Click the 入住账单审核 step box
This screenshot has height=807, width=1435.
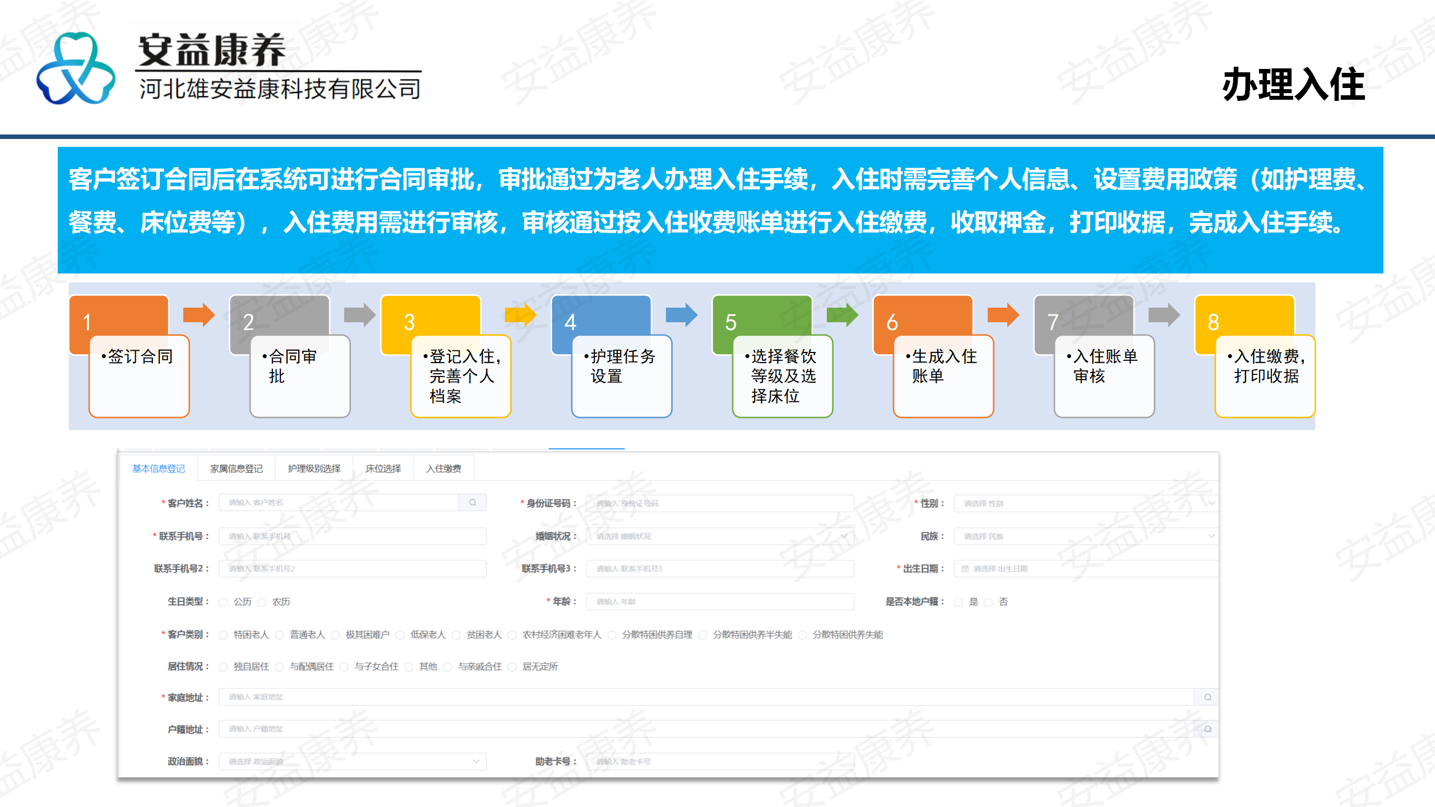1104,376
